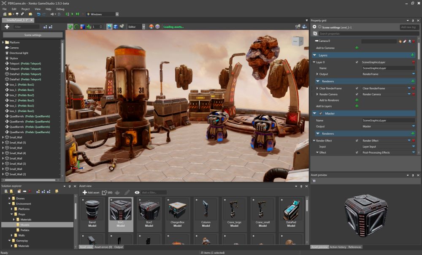The width and height of the screenshot is (422, 255).
Task: Click green plus next to Add to Cameras
Action: pyautogui.click(x=357, y=48)
